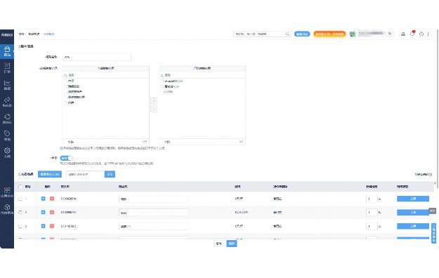Click the refresh icon beside product list heading
The height and width of the screenshot is (278, 439).
click(431, 174)
